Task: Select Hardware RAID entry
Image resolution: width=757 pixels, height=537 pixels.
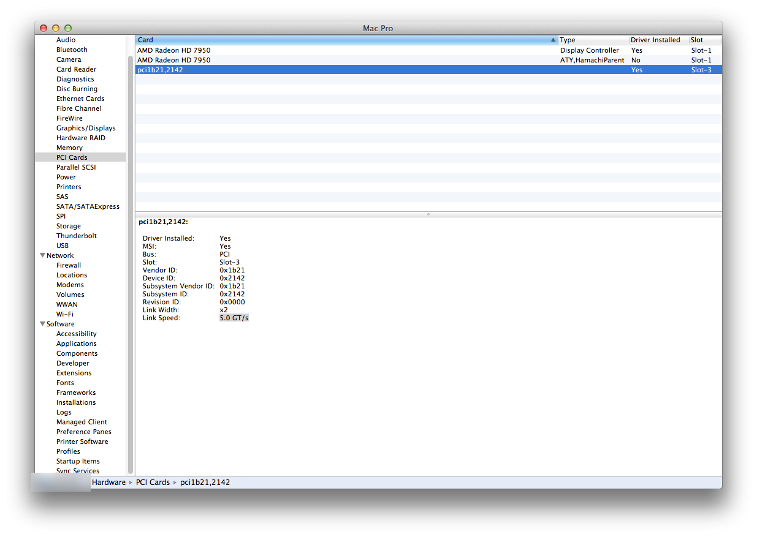Action: 81,138
